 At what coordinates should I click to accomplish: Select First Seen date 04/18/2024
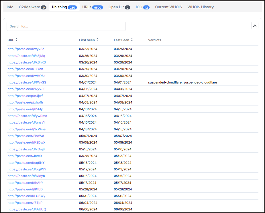(x=88, y=129)
